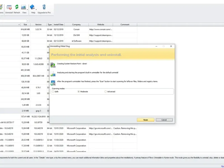Screen dimensions: 224x168
Task: Sort by the Company column header
Action: [x=76, y=25]
